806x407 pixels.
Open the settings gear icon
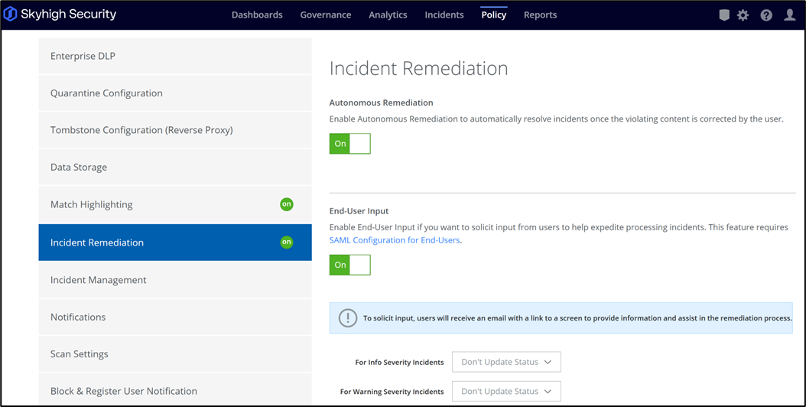point(743,15)
